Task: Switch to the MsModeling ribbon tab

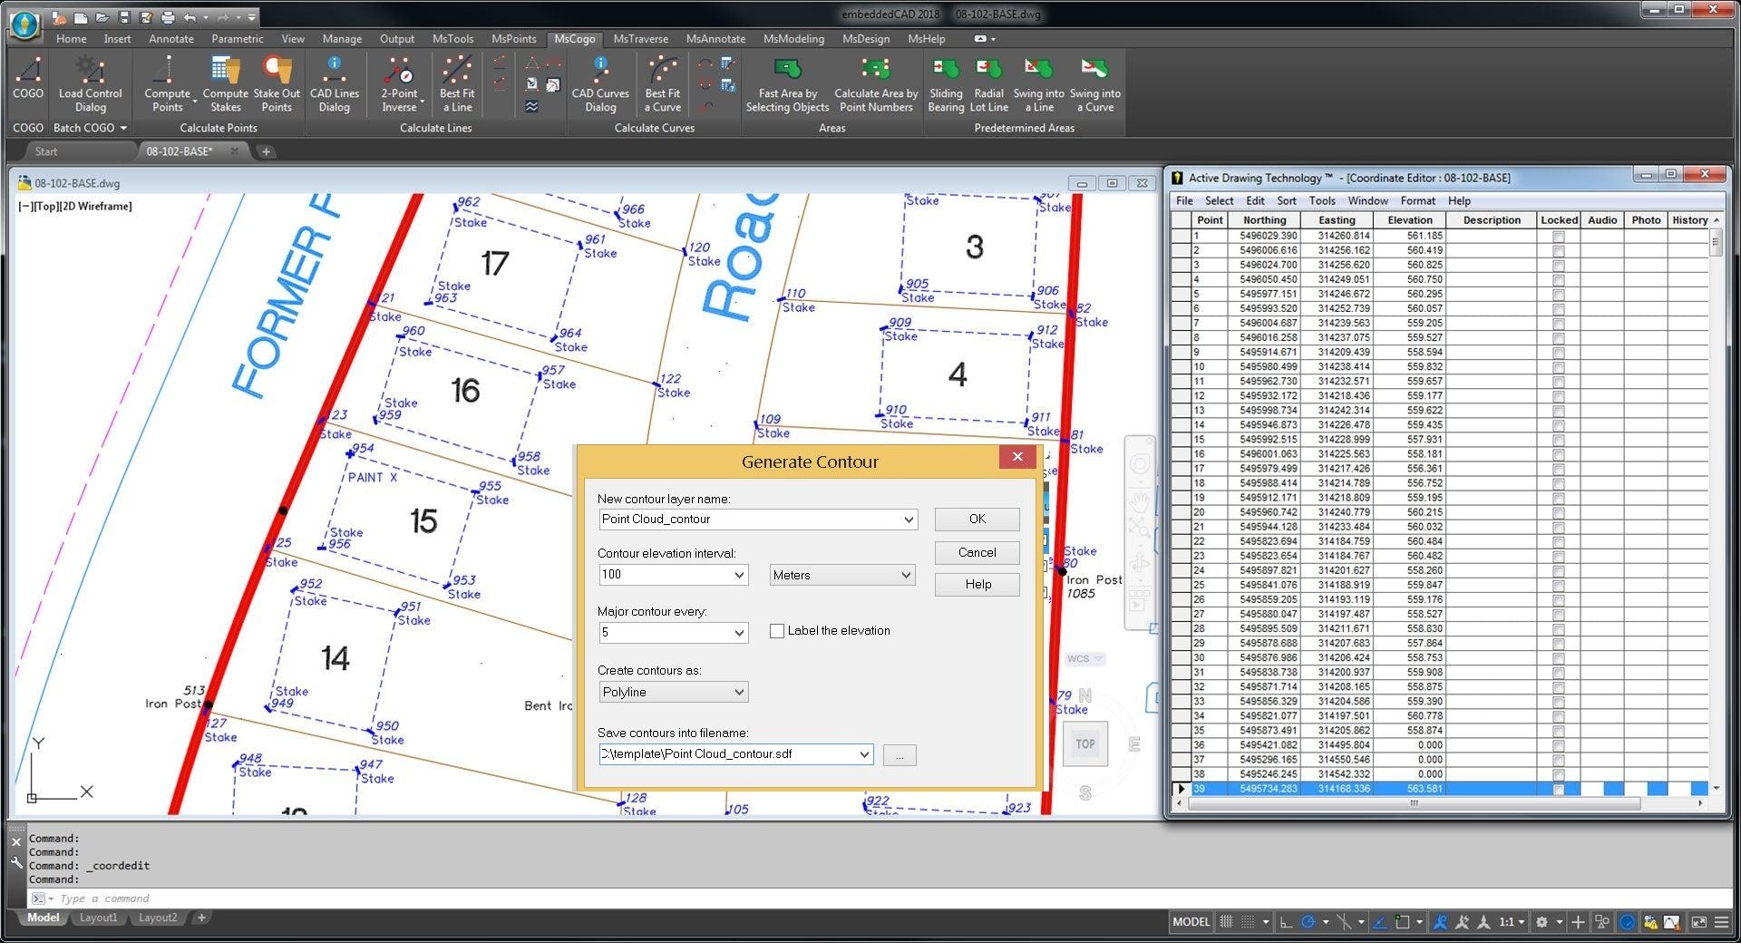Action: click(x=793, y=39)
